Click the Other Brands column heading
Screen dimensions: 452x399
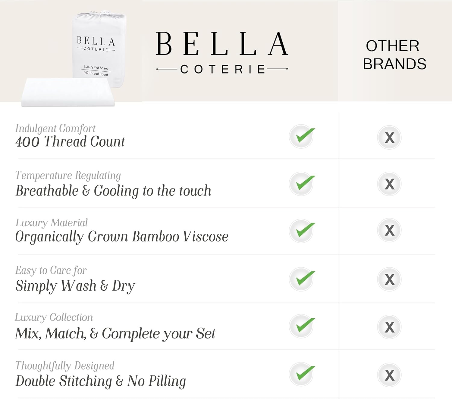tap(394, 55)
